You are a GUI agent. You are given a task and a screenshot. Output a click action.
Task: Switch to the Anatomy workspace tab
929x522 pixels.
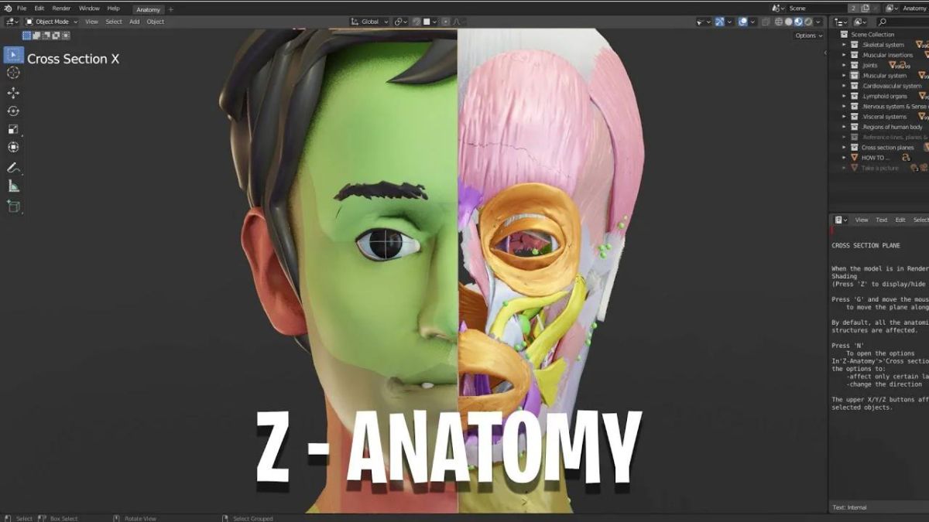coord(148,9)
